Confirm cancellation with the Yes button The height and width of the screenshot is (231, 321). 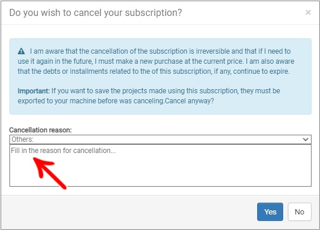(x=270, y=212)
